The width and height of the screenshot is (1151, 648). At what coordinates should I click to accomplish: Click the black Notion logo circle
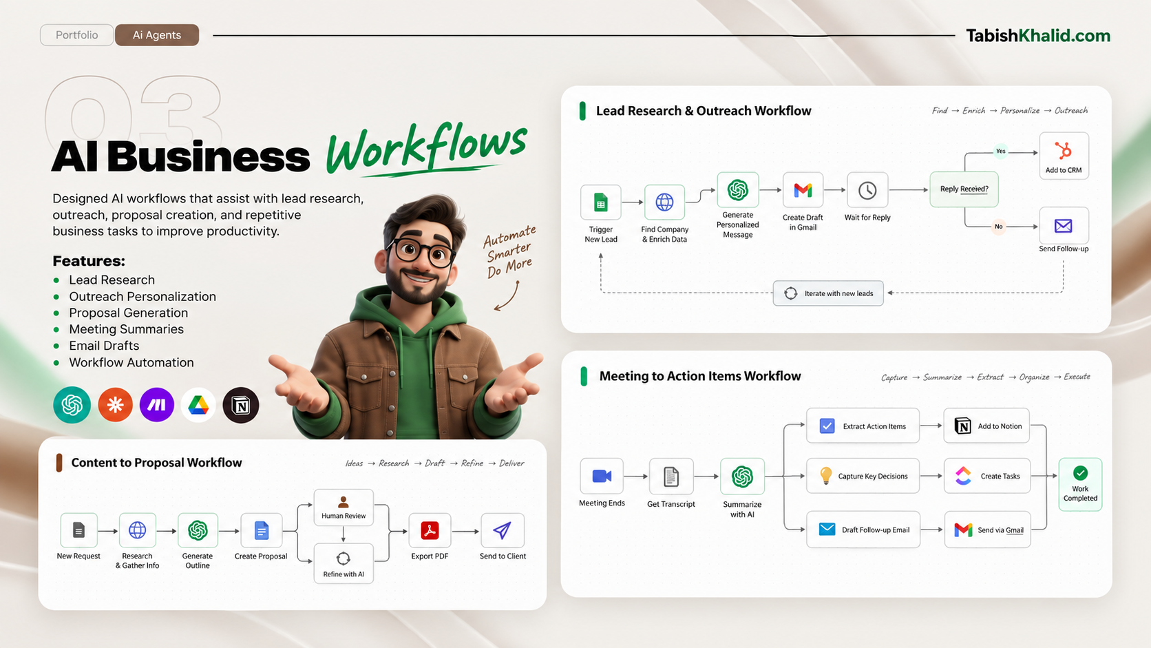[x=241, y=405]
